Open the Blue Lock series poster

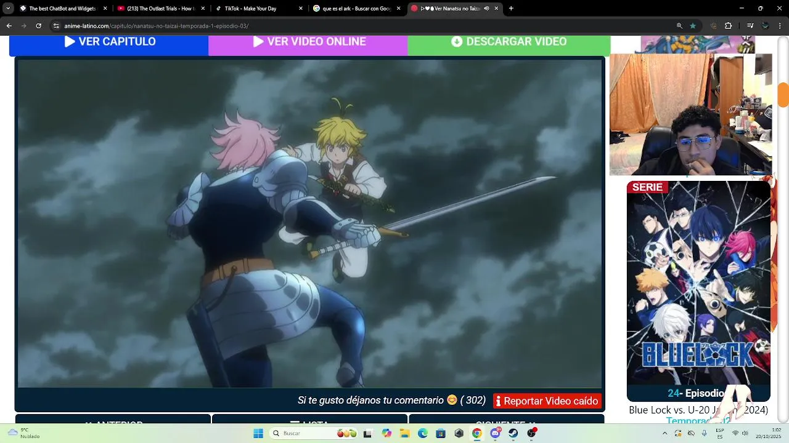[698, 283]
